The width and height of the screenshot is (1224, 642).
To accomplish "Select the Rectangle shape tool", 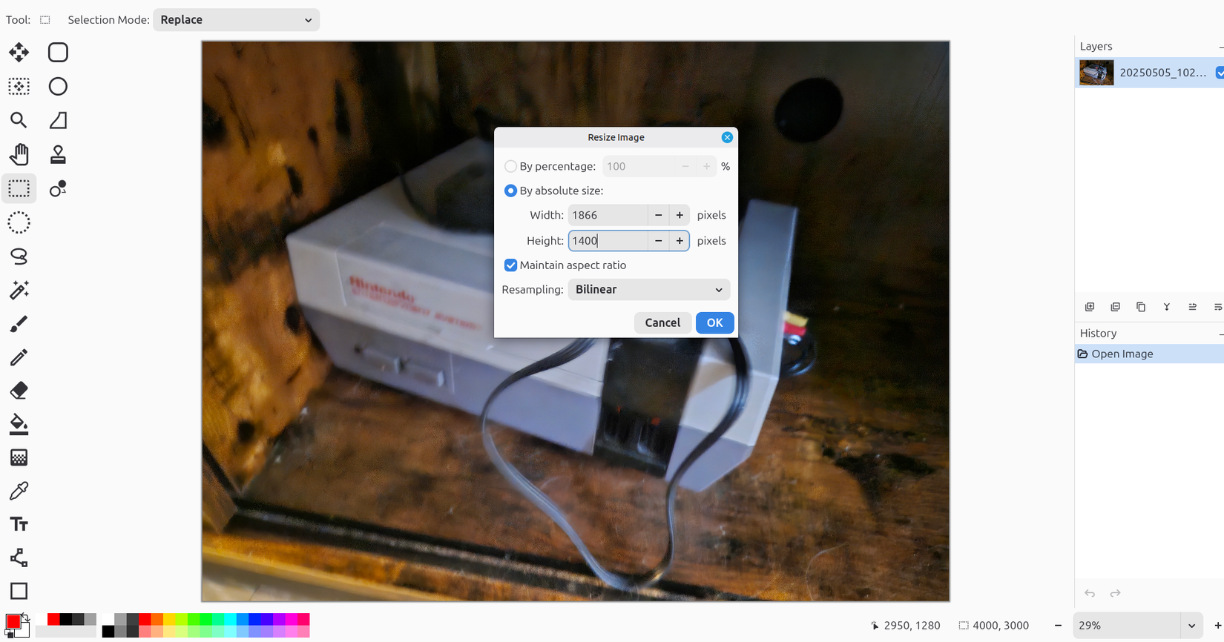I will (x=19, y=591).
